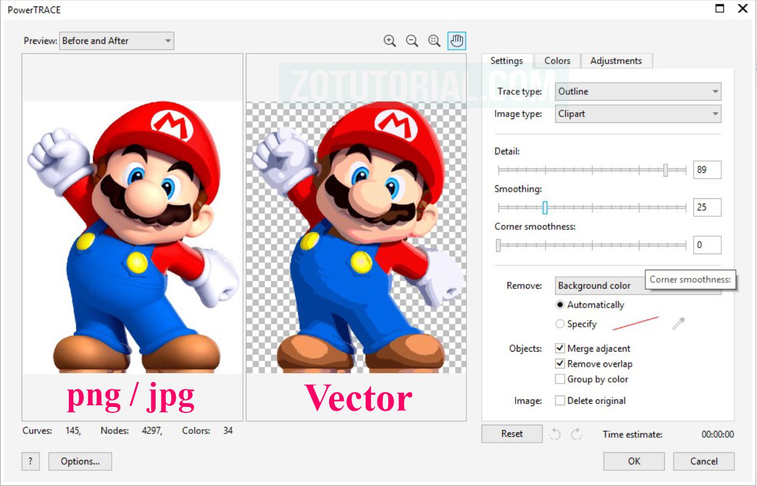Click the Corner smoothness value field
757x486 pixels.
tap(707, 245)
